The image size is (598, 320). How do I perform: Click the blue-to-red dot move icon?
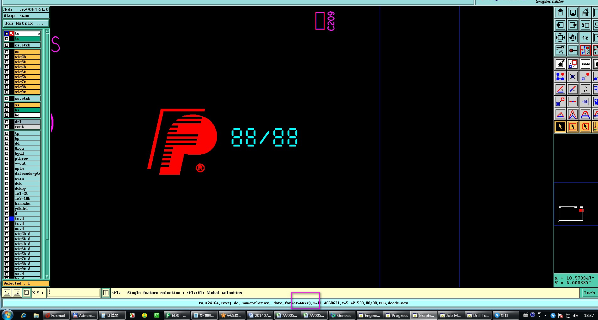tap(585, 77)
